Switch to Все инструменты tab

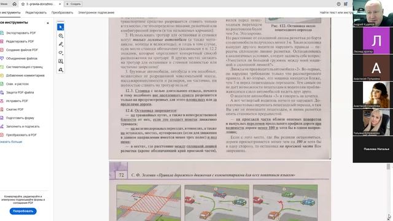coord(10,12)
